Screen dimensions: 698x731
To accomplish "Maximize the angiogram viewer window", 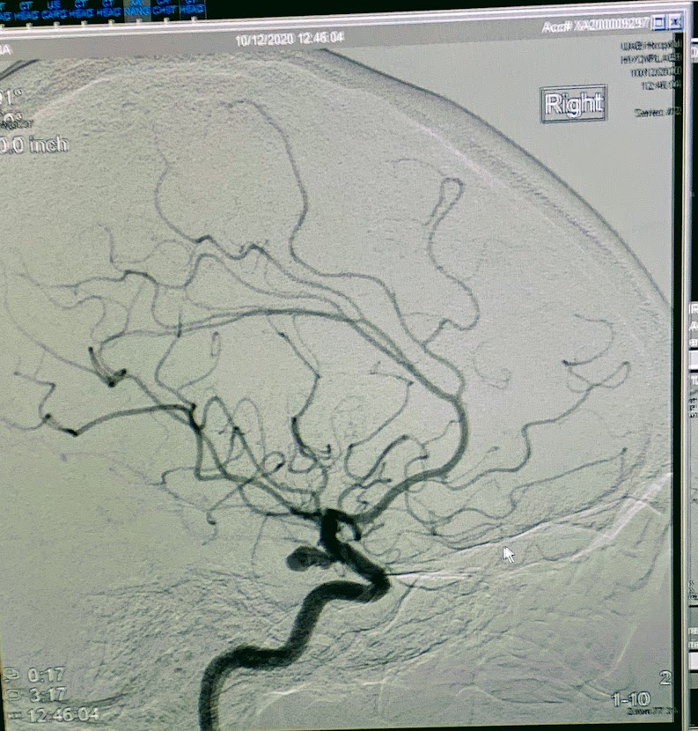I will click(659, 22).
